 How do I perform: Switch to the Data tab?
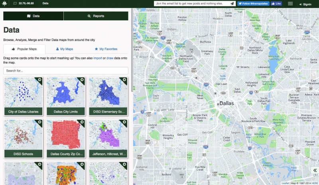[x=33, y=16]
